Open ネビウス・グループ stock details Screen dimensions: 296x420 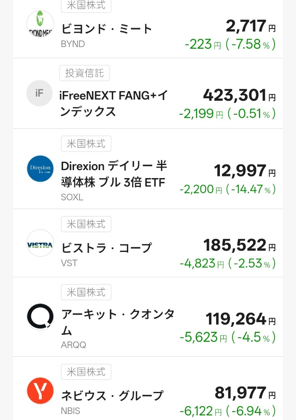tap(112, 396)
